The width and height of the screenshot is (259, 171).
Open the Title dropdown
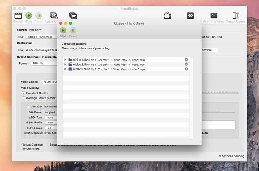click(41, 37)
